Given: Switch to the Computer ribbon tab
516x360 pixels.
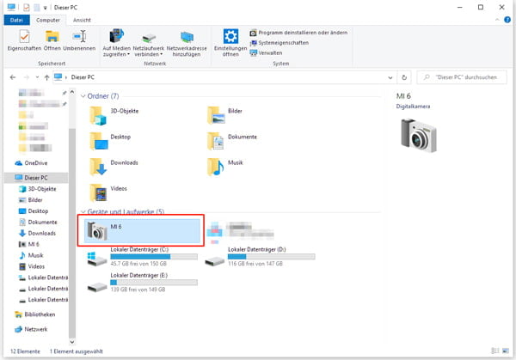Looking at the screenshot, I should click(x=48, y=20).
